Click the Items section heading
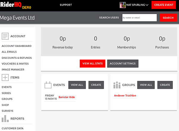The height and width of the screenshot is (131, 179). tap(15, 77)
